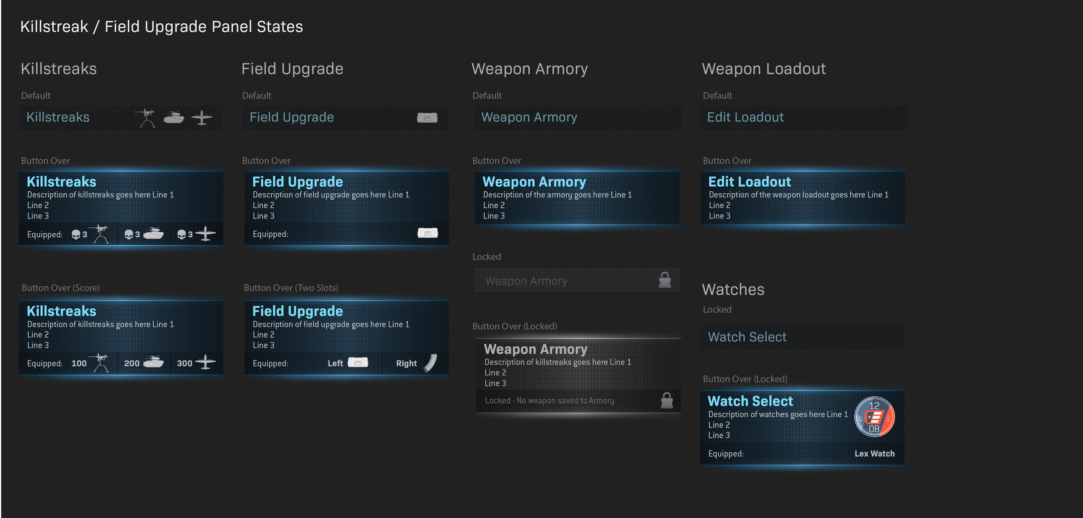This screenshot has height=518, width=1083.
Task: Click the default Killstreaks label text
Action: point(58,117)
